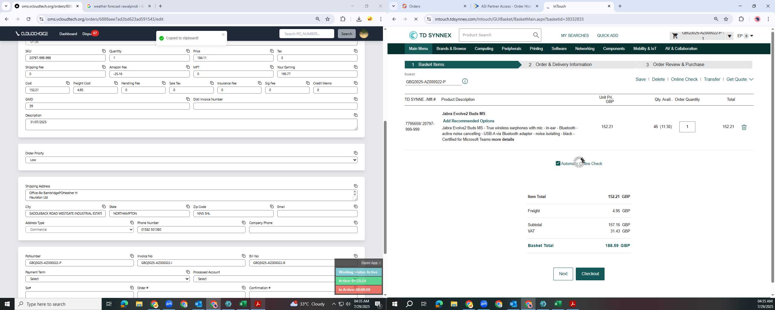Click the Save basket link
The height and width of the screenshot is (310, 775).
click(x=640, y=79)
